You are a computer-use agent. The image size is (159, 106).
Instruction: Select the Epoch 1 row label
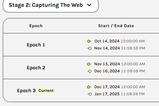36,45
